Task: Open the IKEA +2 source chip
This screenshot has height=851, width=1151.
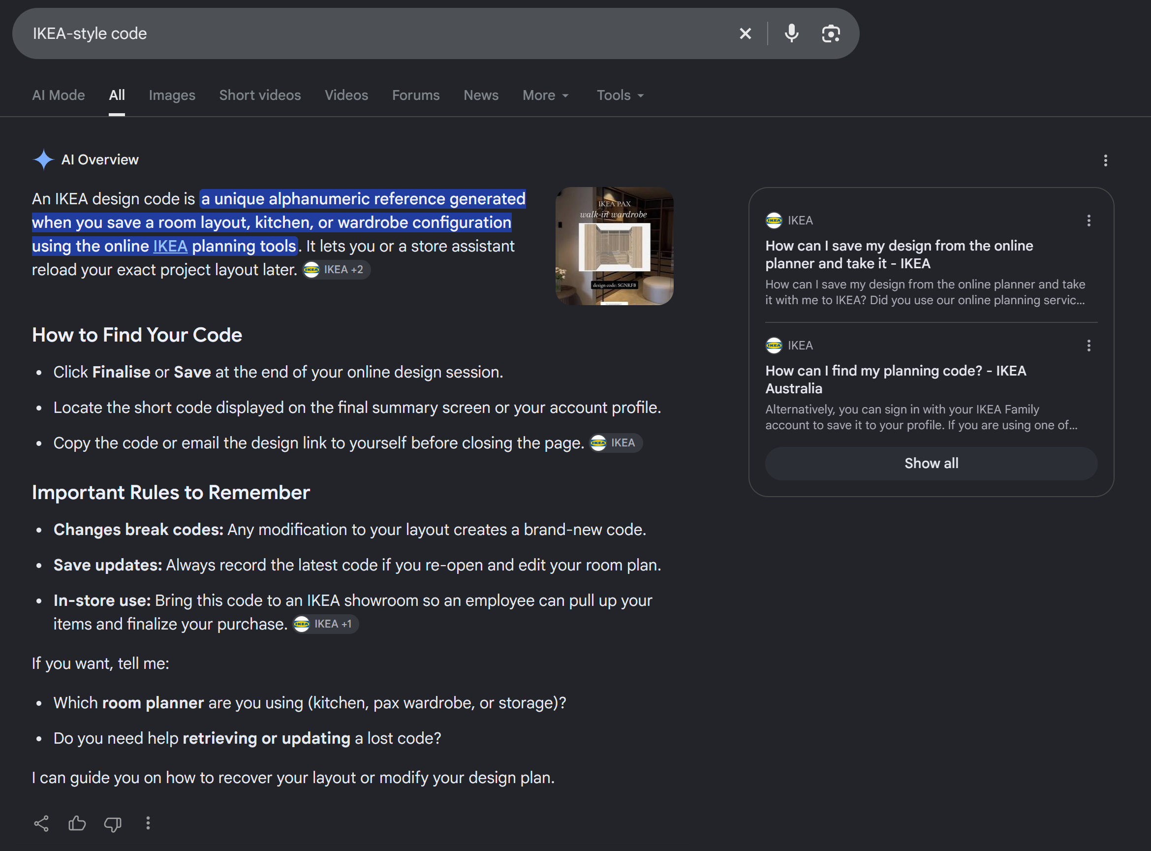Action: (336, 270)
